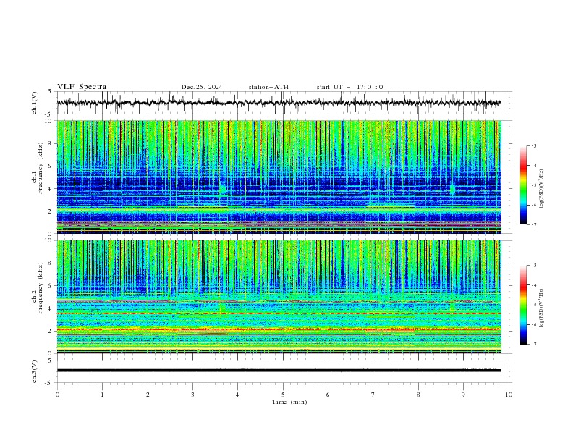This screenshot has width=573, height=443.
Task: Click time tick label '5' on x-axis
Action: click(283, 395)
